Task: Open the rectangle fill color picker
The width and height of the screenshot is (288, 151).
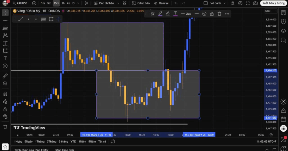Action: coord(168,13)
